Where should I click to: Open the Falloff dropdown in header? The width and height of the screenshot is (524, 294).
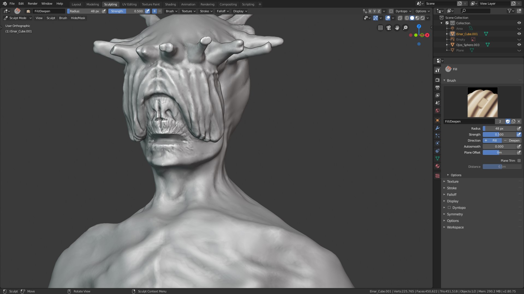point(223,11)
